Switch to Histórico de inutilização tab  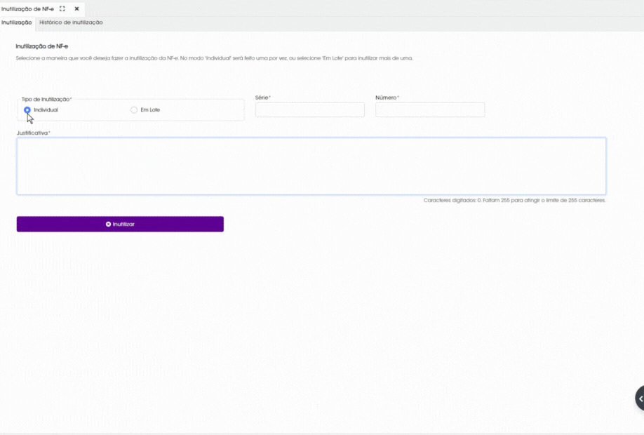pyautogui.click(x=71, y=22)
